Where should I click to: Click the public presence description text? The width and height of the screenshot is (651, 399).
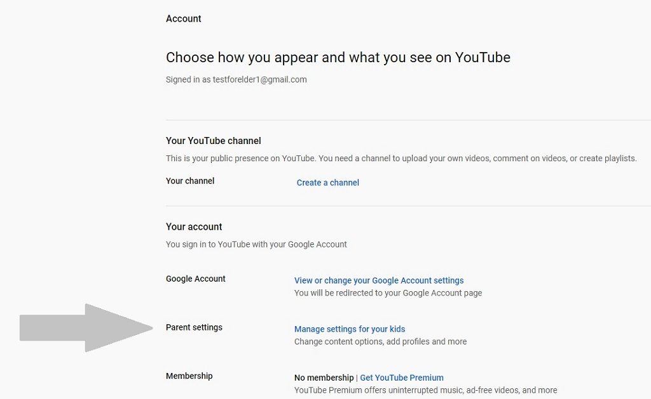click(401, 159)
